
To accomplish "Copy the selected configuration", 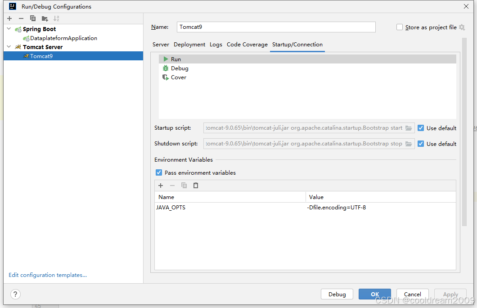I will (x=33, y=18).
